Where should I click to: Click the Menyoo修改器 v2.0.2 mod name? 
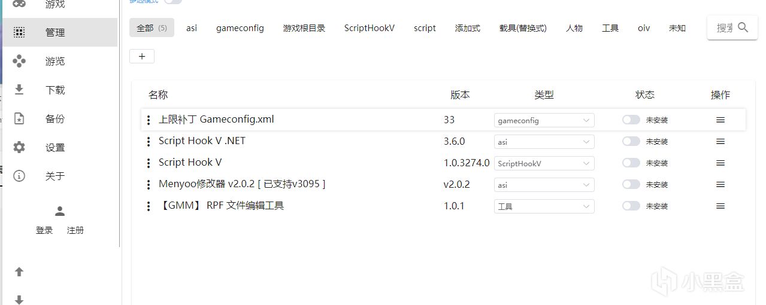(242, 184)
